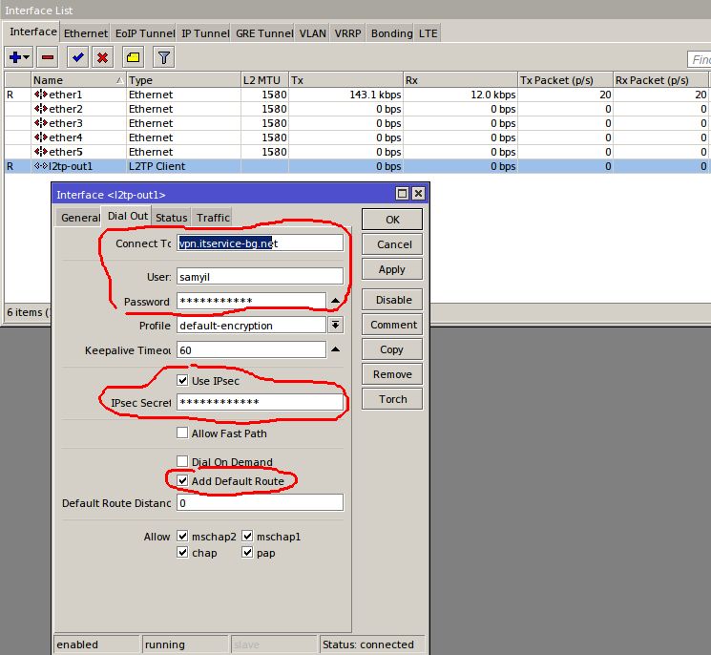711x655 pixels.
Task: Maximize the Interface l2tp-out1 dialog
Action: click(x=402, y=194)
